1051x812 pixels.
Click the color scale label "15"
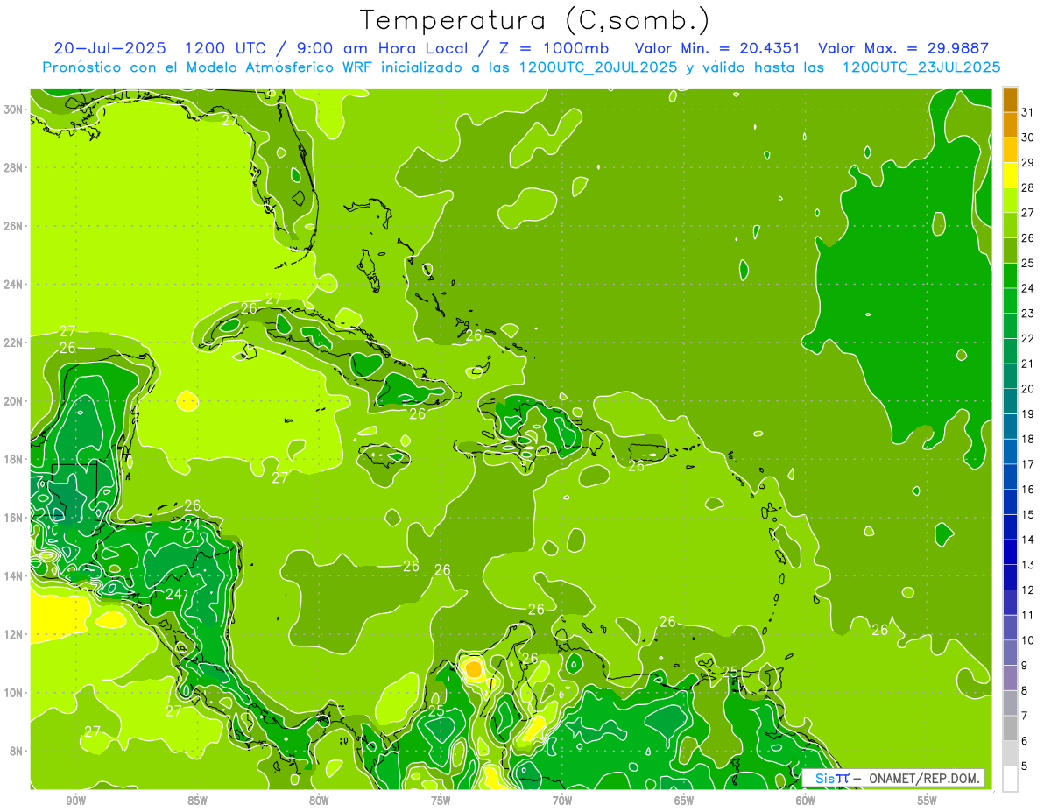click(1027, 515)
